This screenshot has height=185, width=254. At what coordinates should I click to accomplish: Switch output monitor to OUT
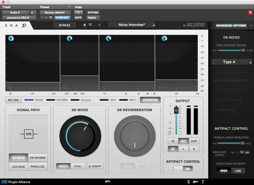click(184, 141)
